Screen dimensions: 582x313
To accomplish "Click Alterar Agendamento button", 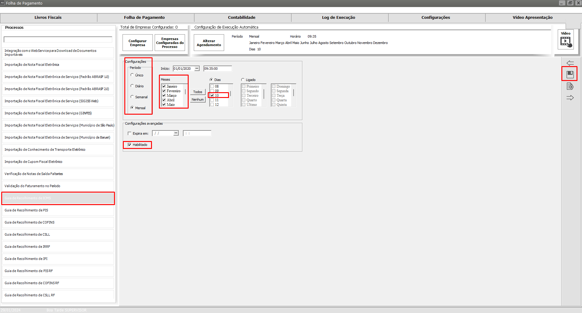I will point(209,43).
